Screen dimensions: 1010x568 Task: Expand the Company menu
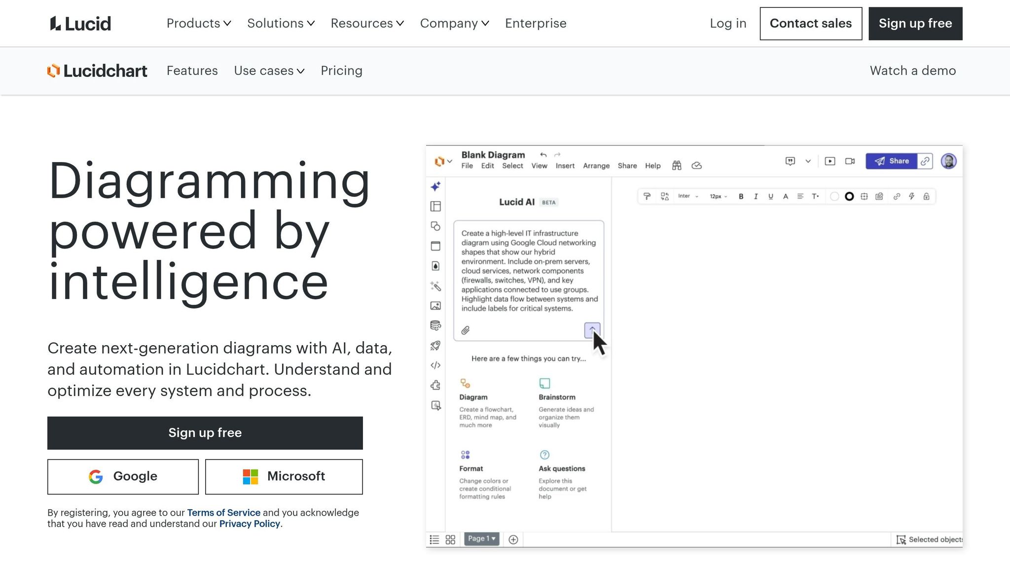pyautogui.click(x=455, y=23)
